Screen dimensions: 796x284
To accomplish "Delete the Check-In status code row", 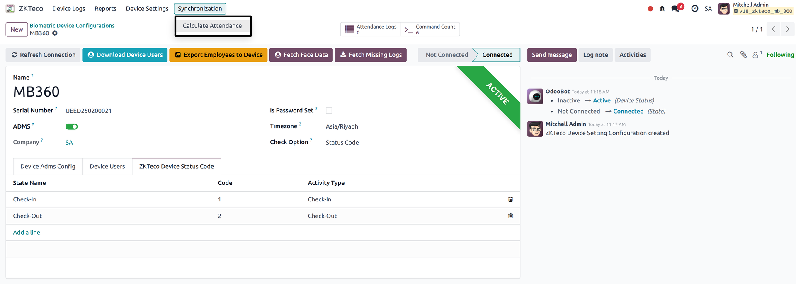I will click(x=510, y=199).
